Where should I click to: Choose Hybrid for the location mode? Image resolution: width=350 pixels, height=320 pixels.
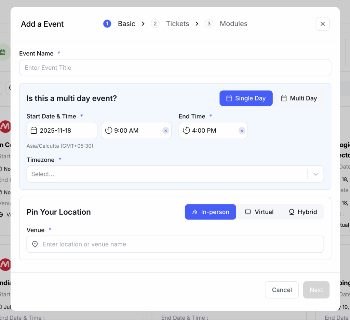302,212
